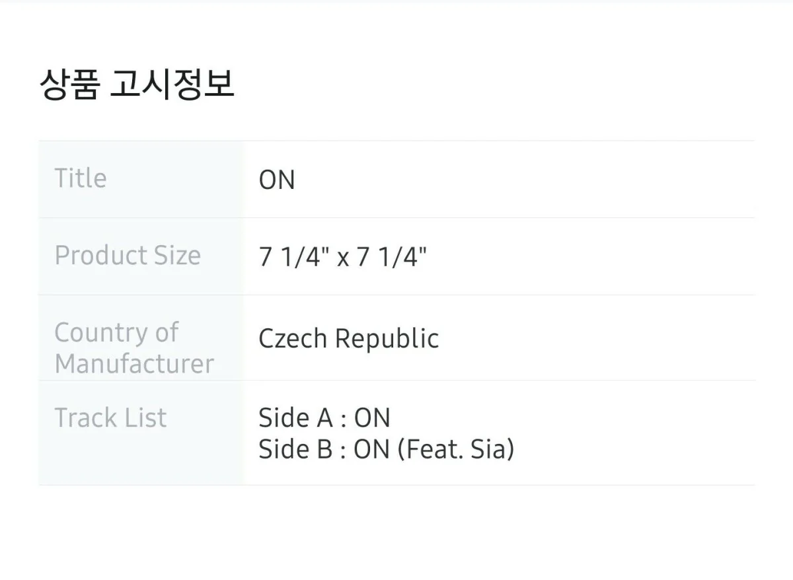Click the second 7 1/4" dimension after x
The height and width of the screenshot is (580, 793).
tap(391, 257)
